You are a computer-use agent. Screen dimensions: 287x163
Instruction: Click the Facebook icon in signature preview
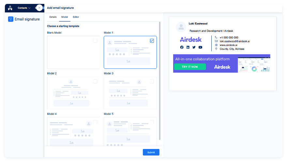click(182, 47)
